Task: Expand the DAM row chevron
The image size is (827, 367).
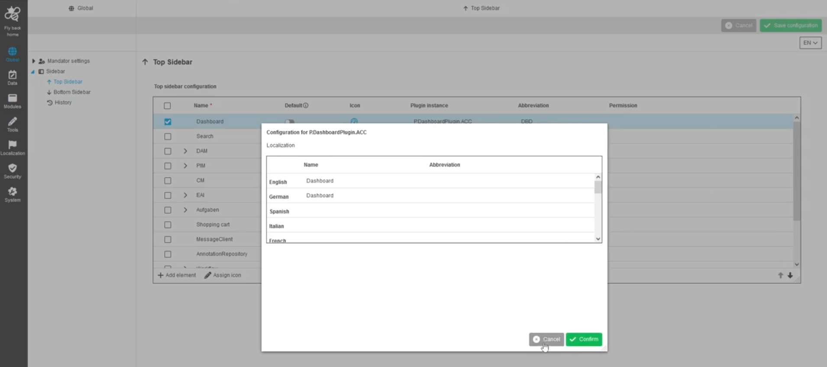Action: pyautogui.click(x=185, y=151)
